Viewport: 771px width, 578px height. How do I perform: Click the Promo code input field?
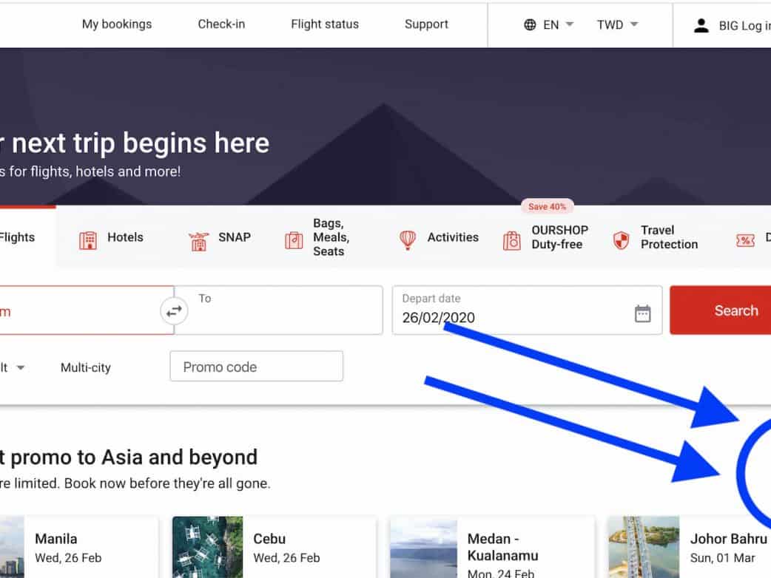[256, 367]
